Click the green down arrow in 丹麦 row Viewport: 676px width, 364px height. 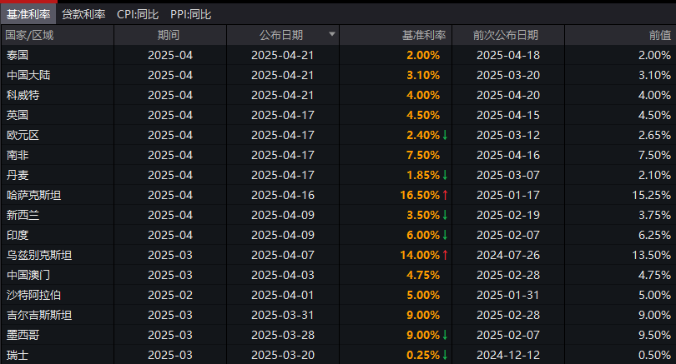click(446, 175)
